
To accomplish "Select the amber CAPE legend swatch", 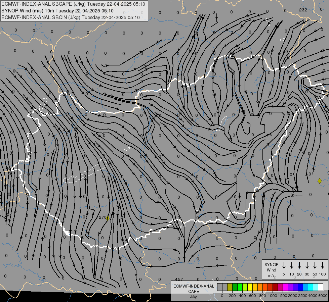I will 255,287.
